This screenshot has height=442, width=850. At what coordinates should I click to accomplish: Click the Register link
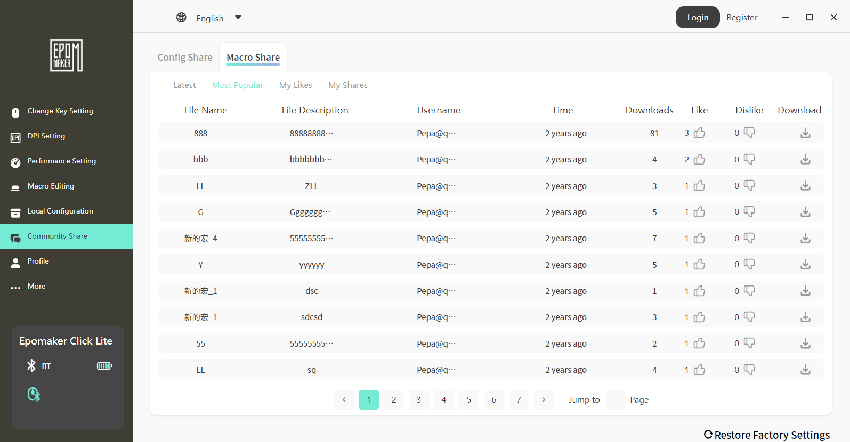pyautogui.click(x=742, y=18)
